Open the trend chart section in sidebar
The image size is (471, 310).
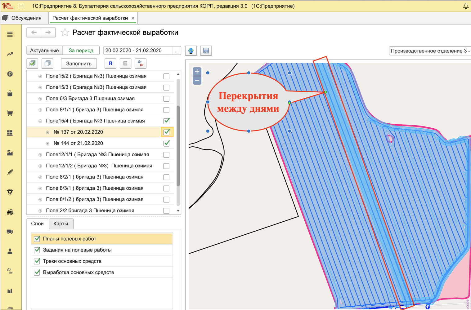pyautogui.click(x=10, y=54)
